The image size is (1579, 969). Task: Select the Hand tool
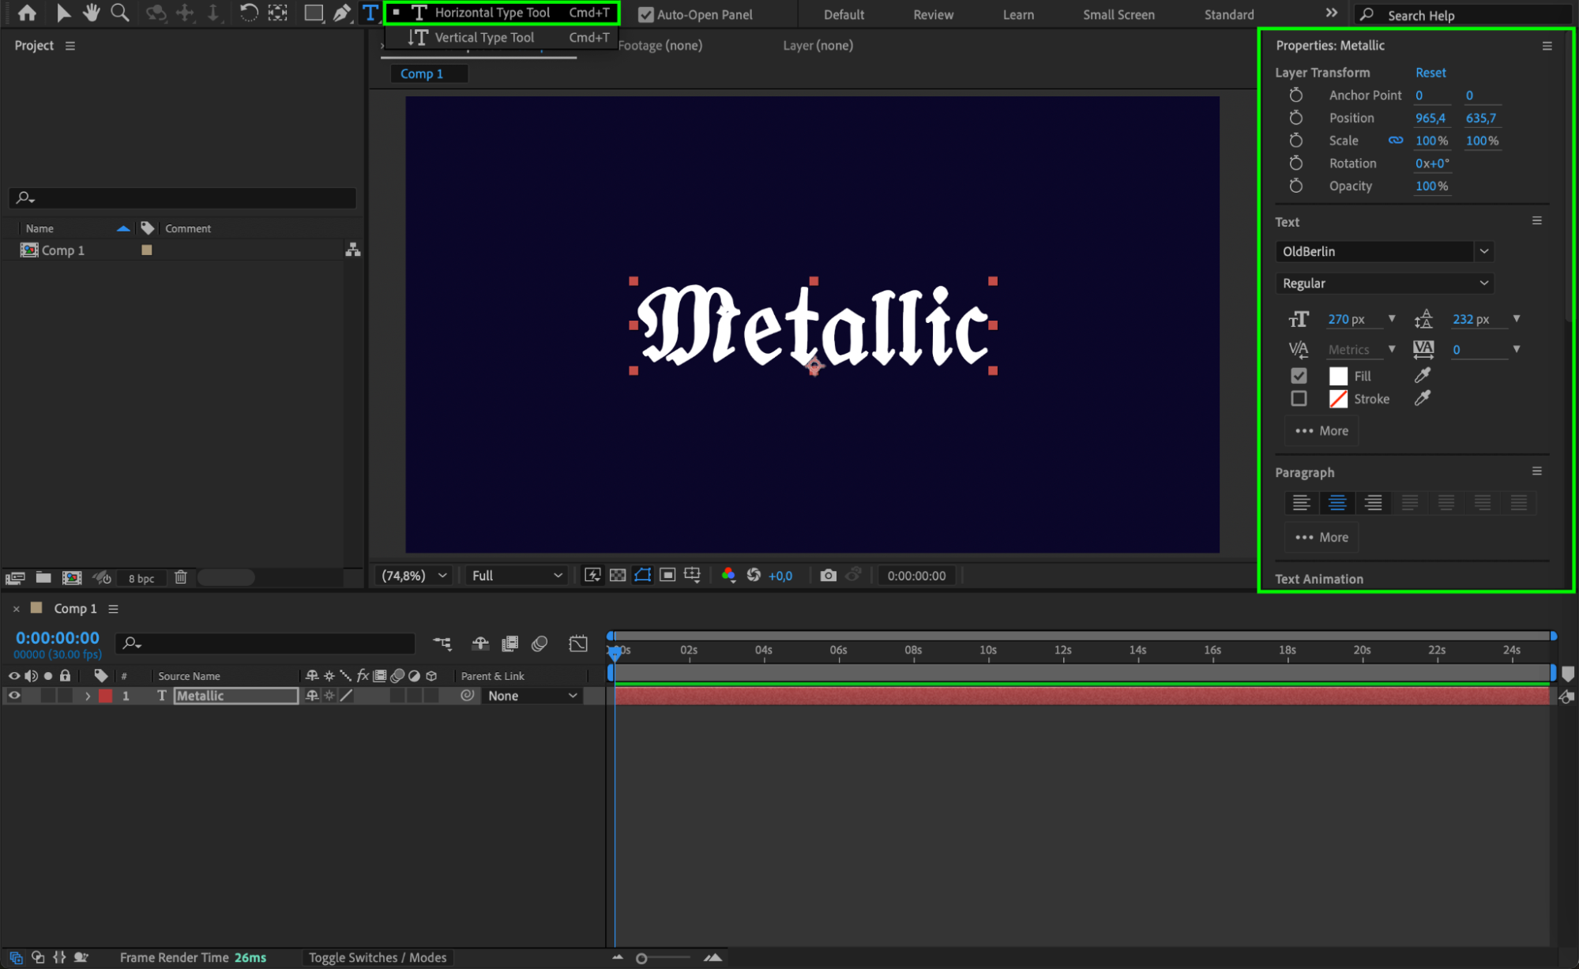point(92,13)
